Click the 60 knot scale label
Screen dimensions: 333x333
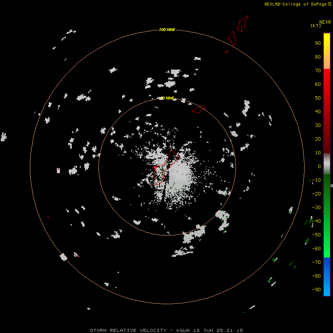tap(318, 84)
